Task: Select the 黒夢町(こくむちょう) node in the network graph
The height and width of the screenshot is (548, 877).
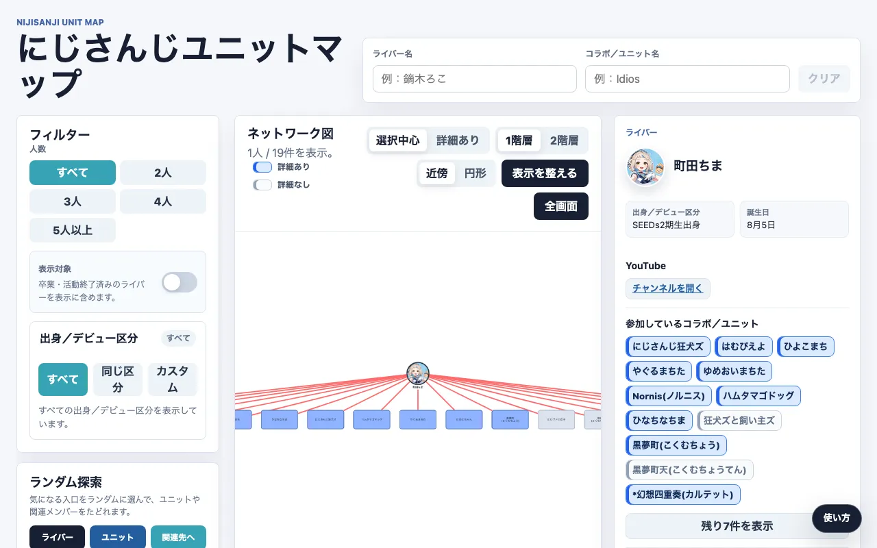Action: (510, 420)
